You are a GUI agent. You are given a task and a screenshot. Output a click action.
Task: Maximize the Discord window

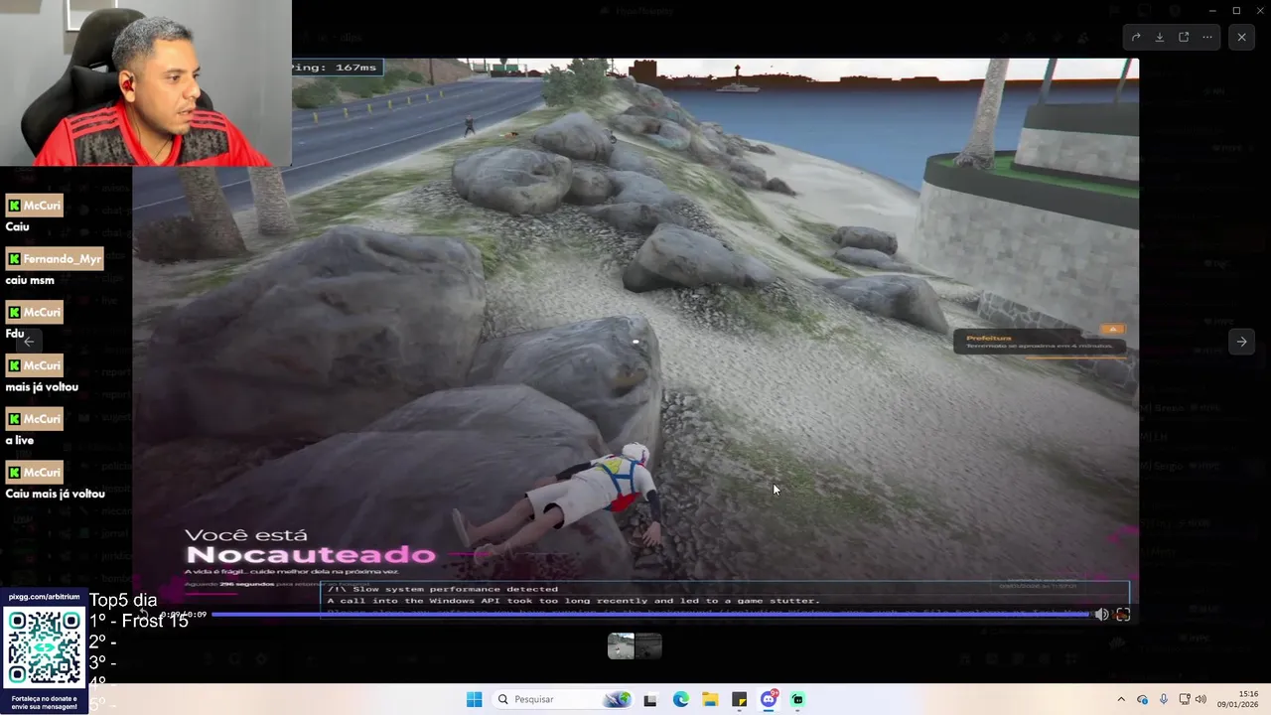[1236, 10]
